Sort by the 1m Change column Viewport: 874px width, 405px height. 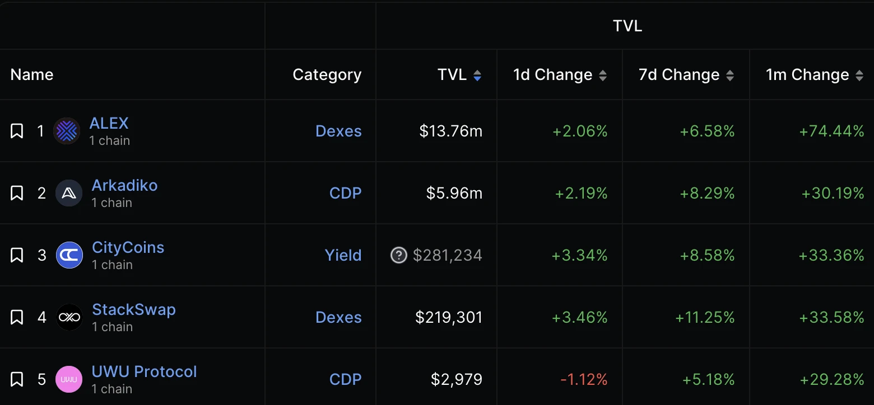pyautogui.click(x=861, y=74)
